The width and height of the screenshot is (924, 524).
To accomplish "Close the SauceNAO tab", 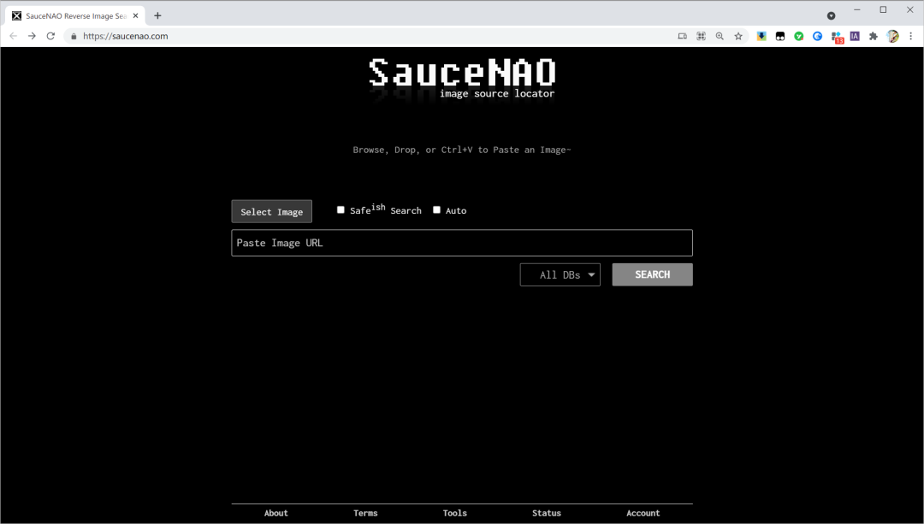I will [x=135, y=16].
